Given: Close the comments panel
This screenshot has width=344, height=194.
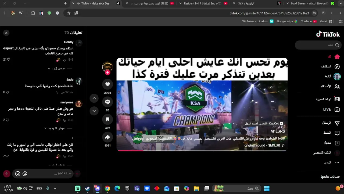Looking at the screenshot, I should 6,33.
